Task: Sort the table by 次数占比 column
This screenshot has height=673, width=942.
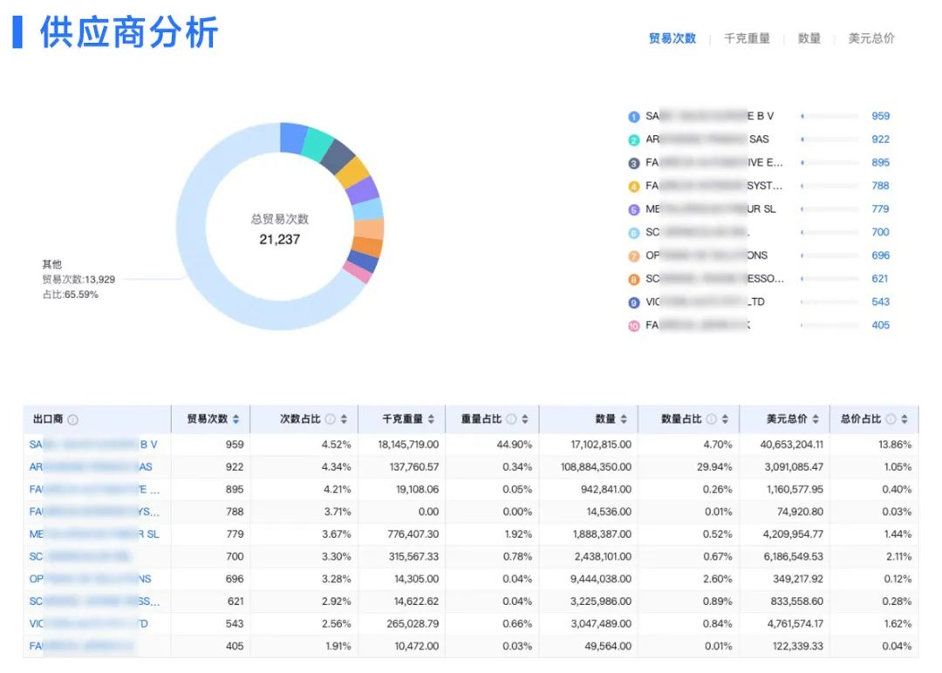Action: click(x=344, y=419)
